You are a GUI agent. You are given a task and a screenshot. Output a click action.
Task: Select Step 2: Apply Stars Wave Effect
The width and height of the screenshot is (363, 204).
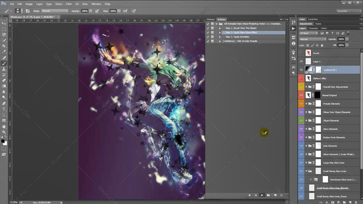[x=241, y=33]
